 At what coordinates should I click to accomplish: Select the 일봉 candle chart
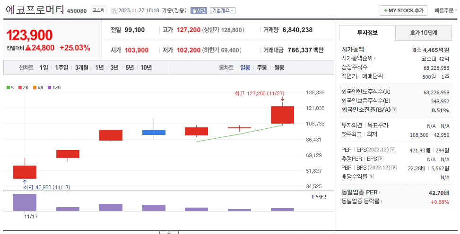(245, 67)
